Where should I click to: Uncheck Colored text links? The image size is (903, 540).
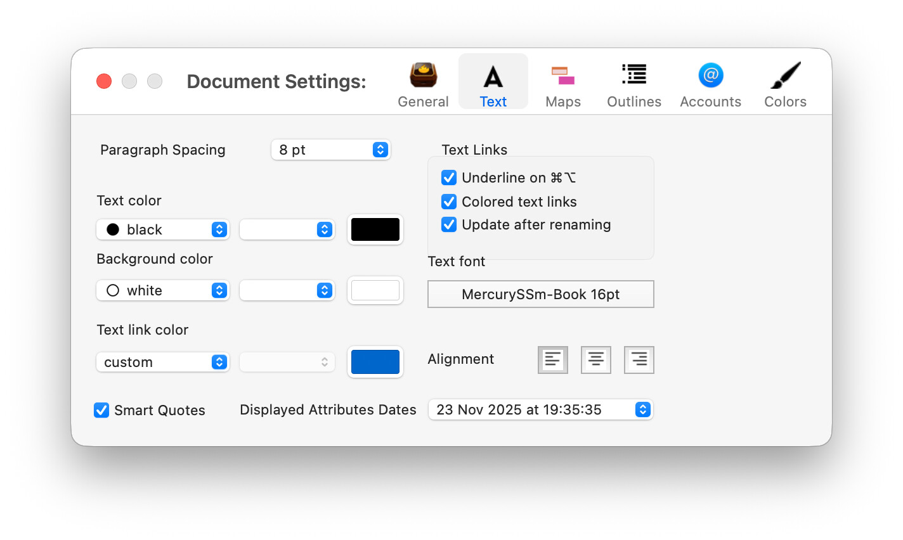(x=449, y=202)
